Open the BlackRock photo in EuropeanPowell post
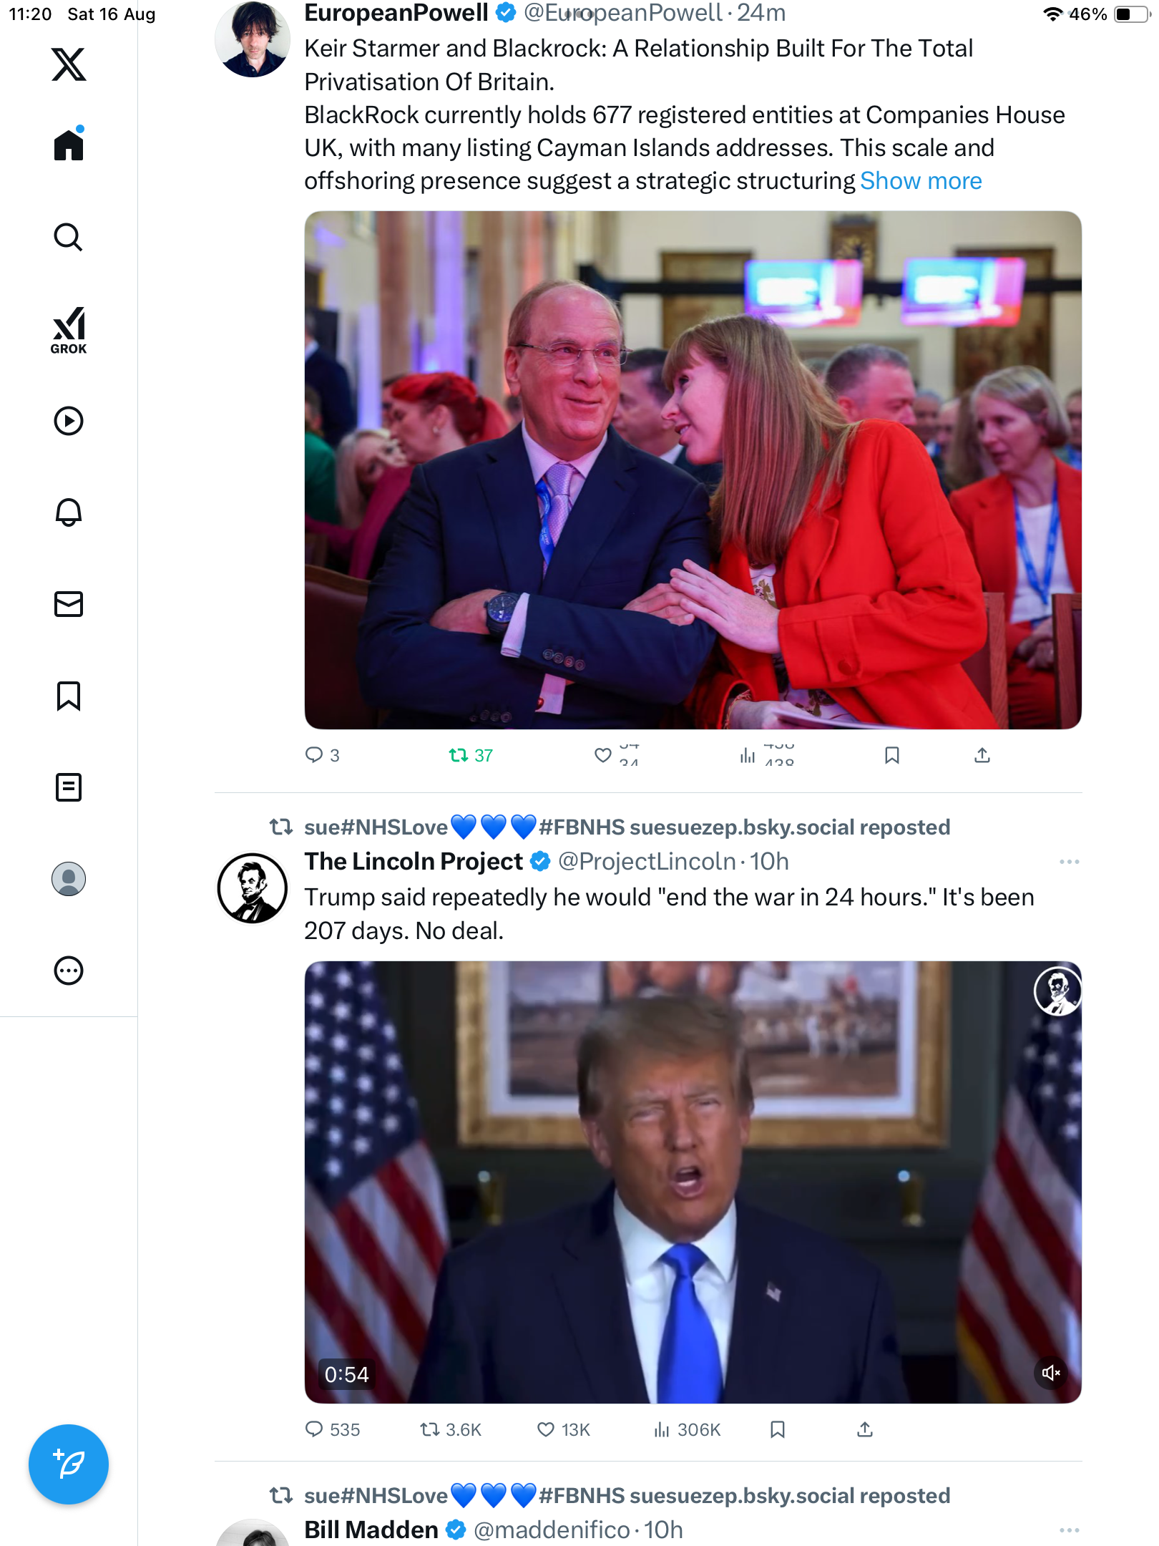The width and height of the screenshot is (1159, 1546). pyautogui.click(x=693, y=470)
